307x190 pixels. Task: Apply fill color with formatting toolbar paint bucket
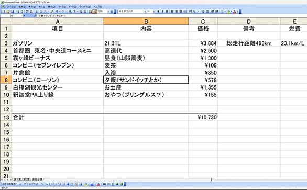[228, 12]
